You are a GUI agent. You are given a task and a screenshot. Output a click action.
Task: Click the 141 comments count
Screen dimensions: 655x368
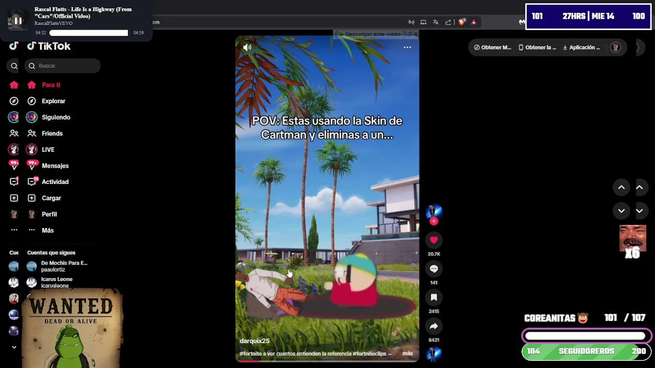point(434,283)
